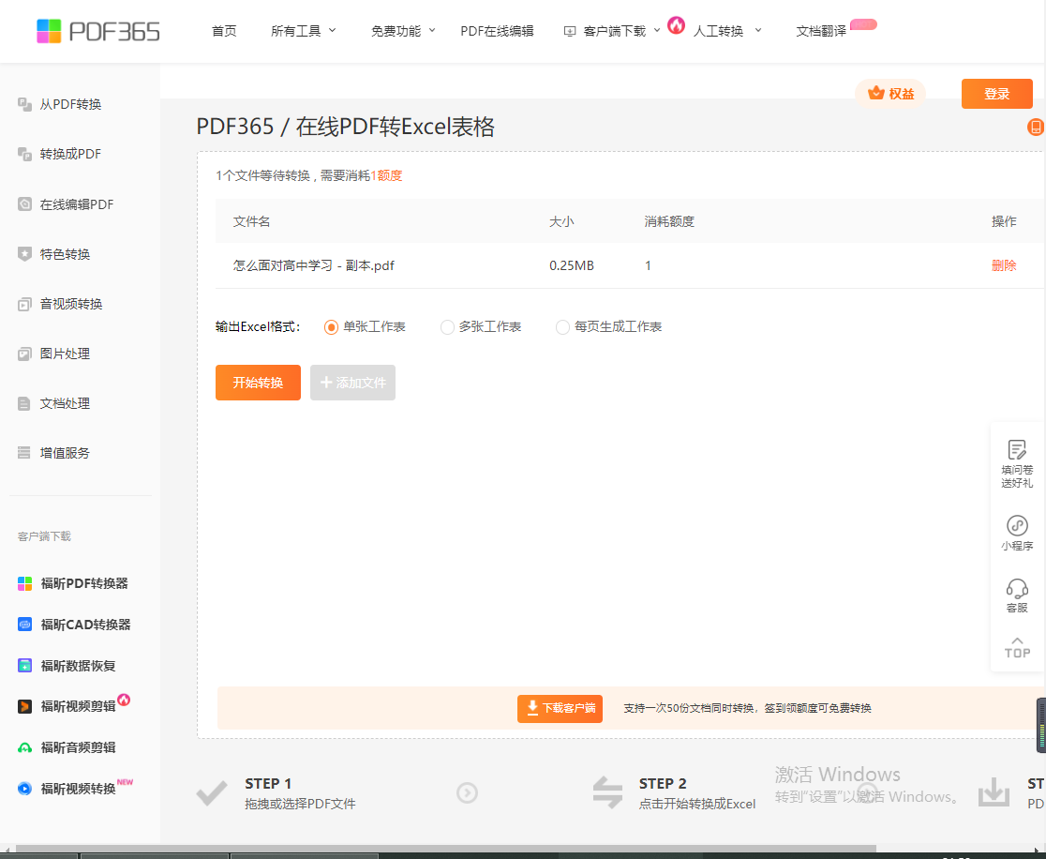The width and height of the screenshot is (1046, 859).
Task: Open 福昕PDF转换器 colorful app icon
Action: point(24,583)
